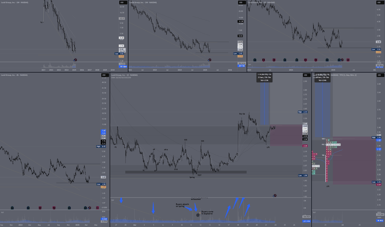Open USD currency selector on the TPO chart
Viewport: 385px width, 227px height.
point(380,75)
